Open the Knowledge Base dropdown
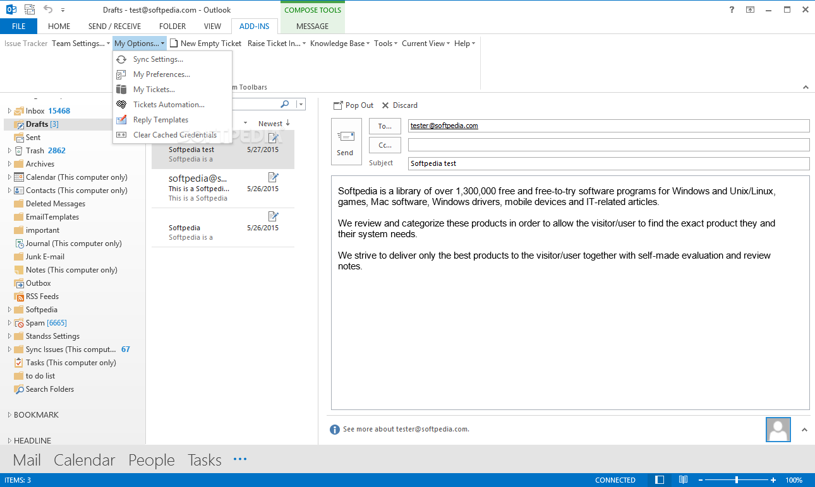 click(341, 44)
